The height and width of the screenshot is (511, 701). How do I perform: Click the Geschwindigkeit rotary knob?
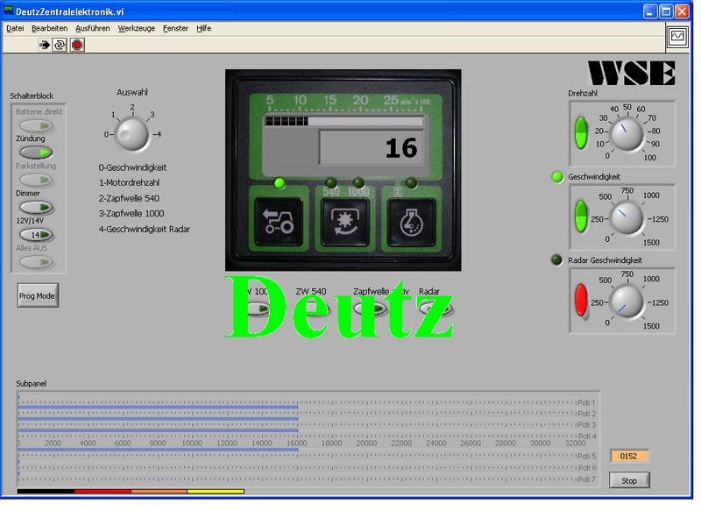click(x=627, y=217)
